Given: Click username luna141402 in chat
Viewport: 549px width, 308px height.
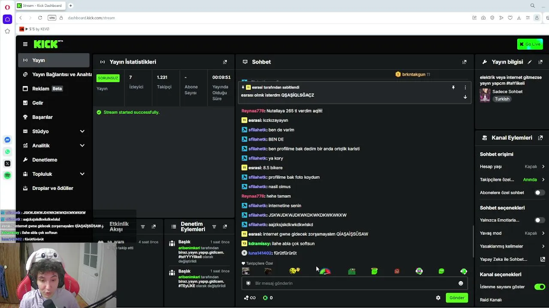Looking at the screenshot, I should (x=260, y=253).
